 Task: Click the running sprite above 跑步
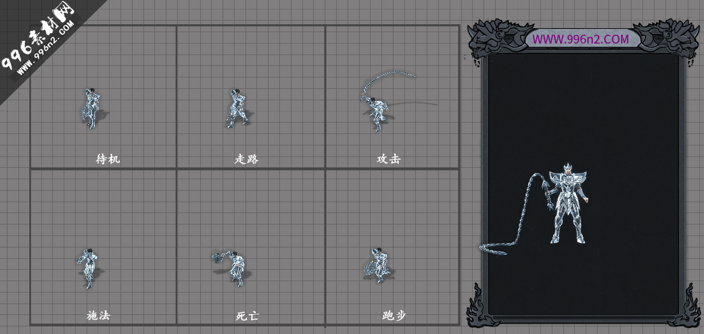(378, 265)
